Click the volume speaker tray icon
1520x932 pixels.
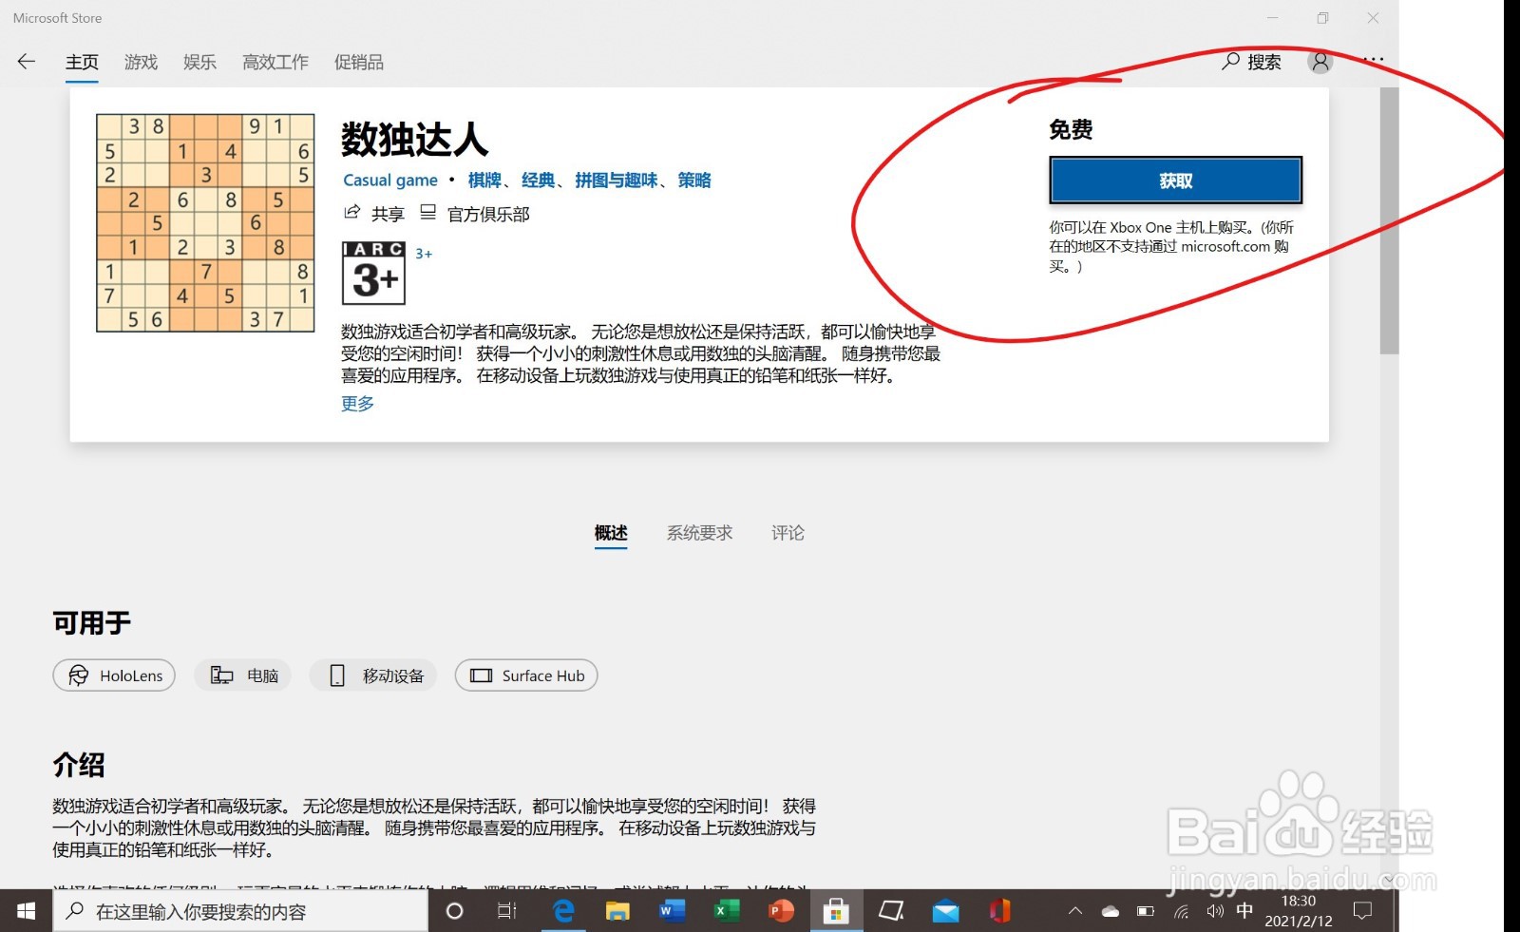point(1215,912)
